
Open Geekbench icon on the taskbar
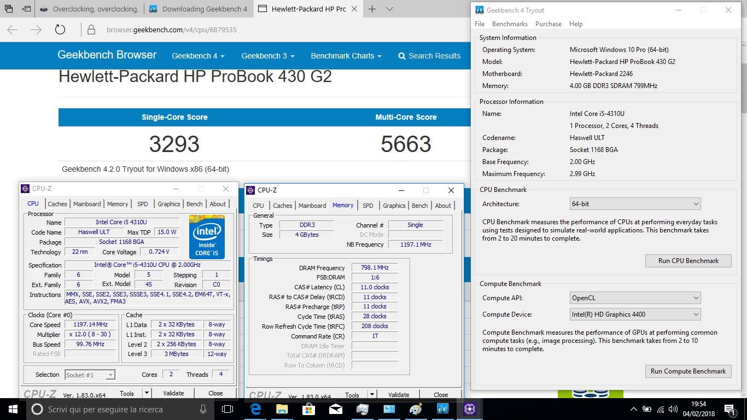(443, 409)
